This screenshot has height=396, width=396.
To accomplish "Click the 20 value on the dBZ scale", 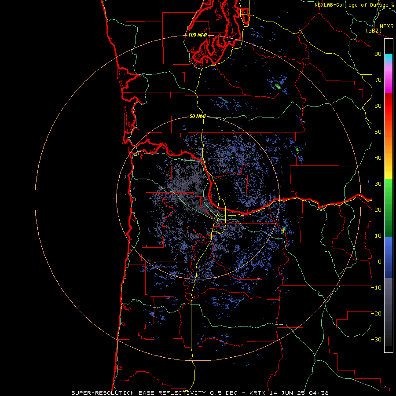I will [378, 210].
